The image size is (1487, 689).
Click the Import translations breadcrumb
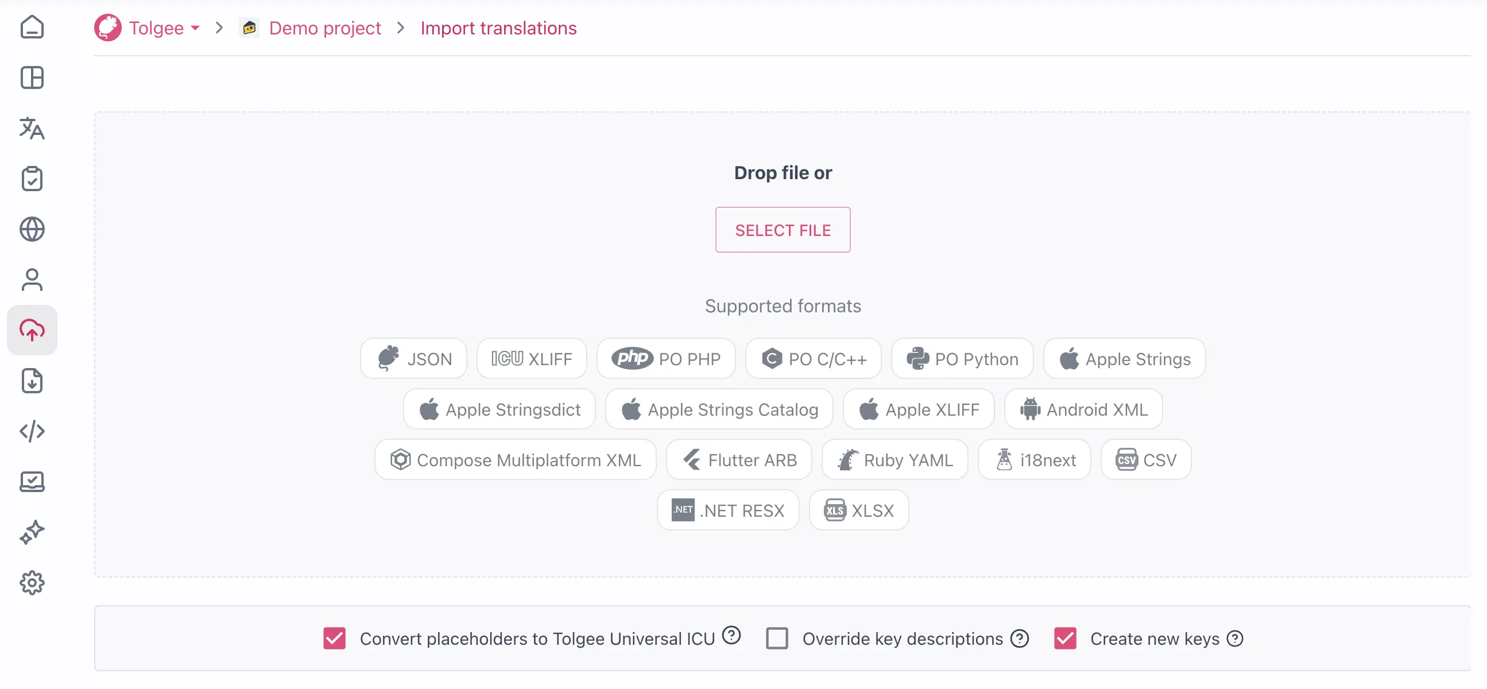(x=498, y=28)
